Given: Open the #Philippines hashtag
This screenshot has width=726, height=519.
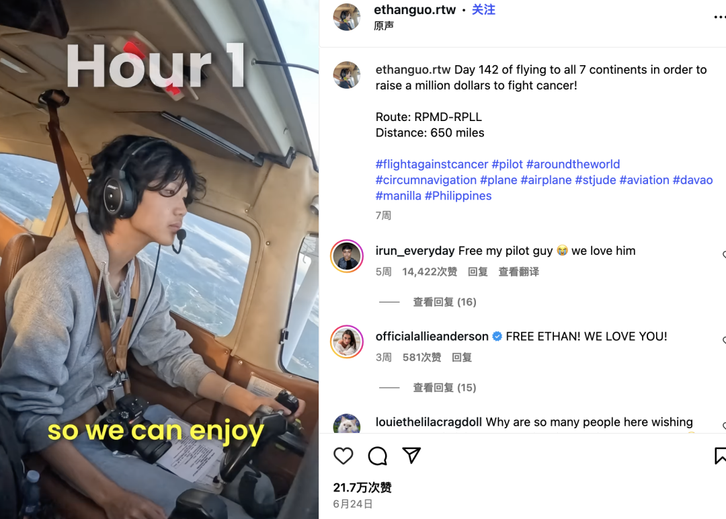Looking at the screenshot, I should click(x=458, y=196).
